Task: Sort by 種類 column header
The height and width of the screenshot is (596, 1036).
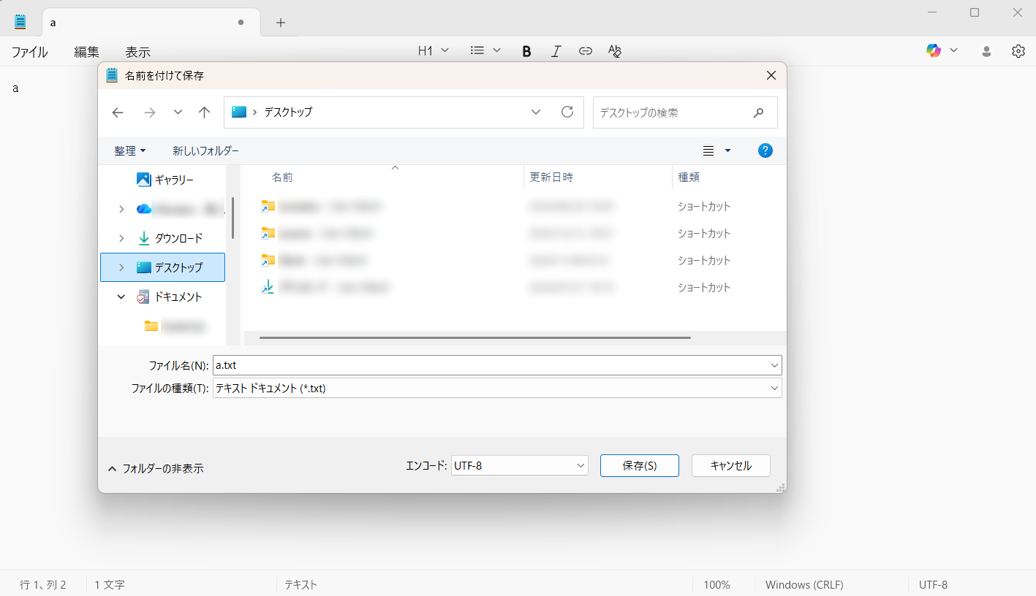Action: (689, 177)
